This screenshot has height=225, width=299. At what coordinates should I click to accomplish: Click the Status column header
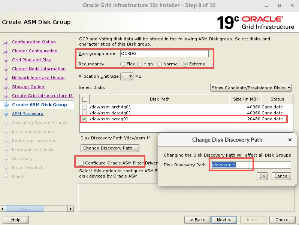[x=277, y=99]
